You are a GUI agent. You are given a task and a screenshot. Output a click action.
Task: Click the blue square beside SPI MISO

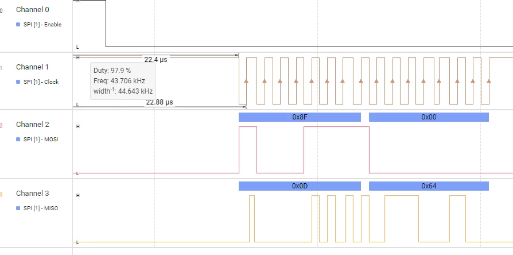[x=18, y=208]
